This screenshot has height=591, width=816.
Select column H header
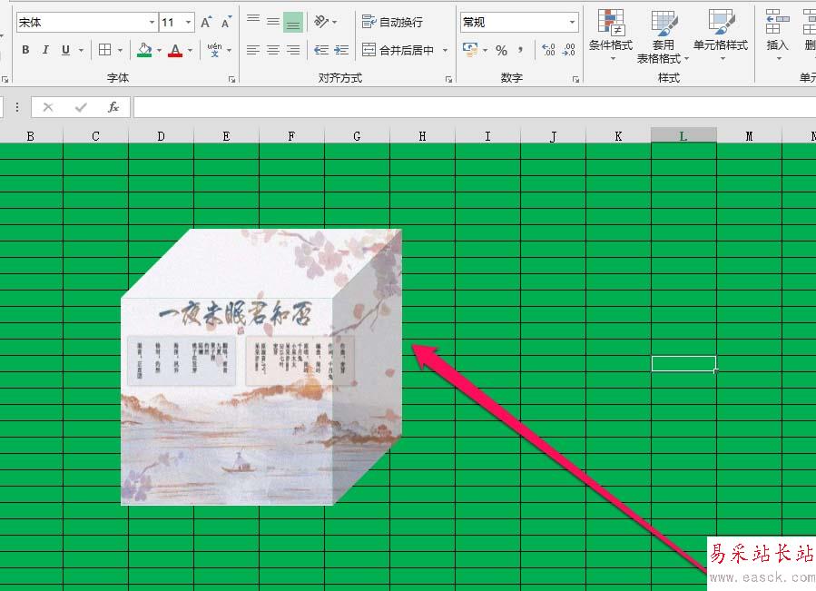pyautogui.click(x=423, y=136)
